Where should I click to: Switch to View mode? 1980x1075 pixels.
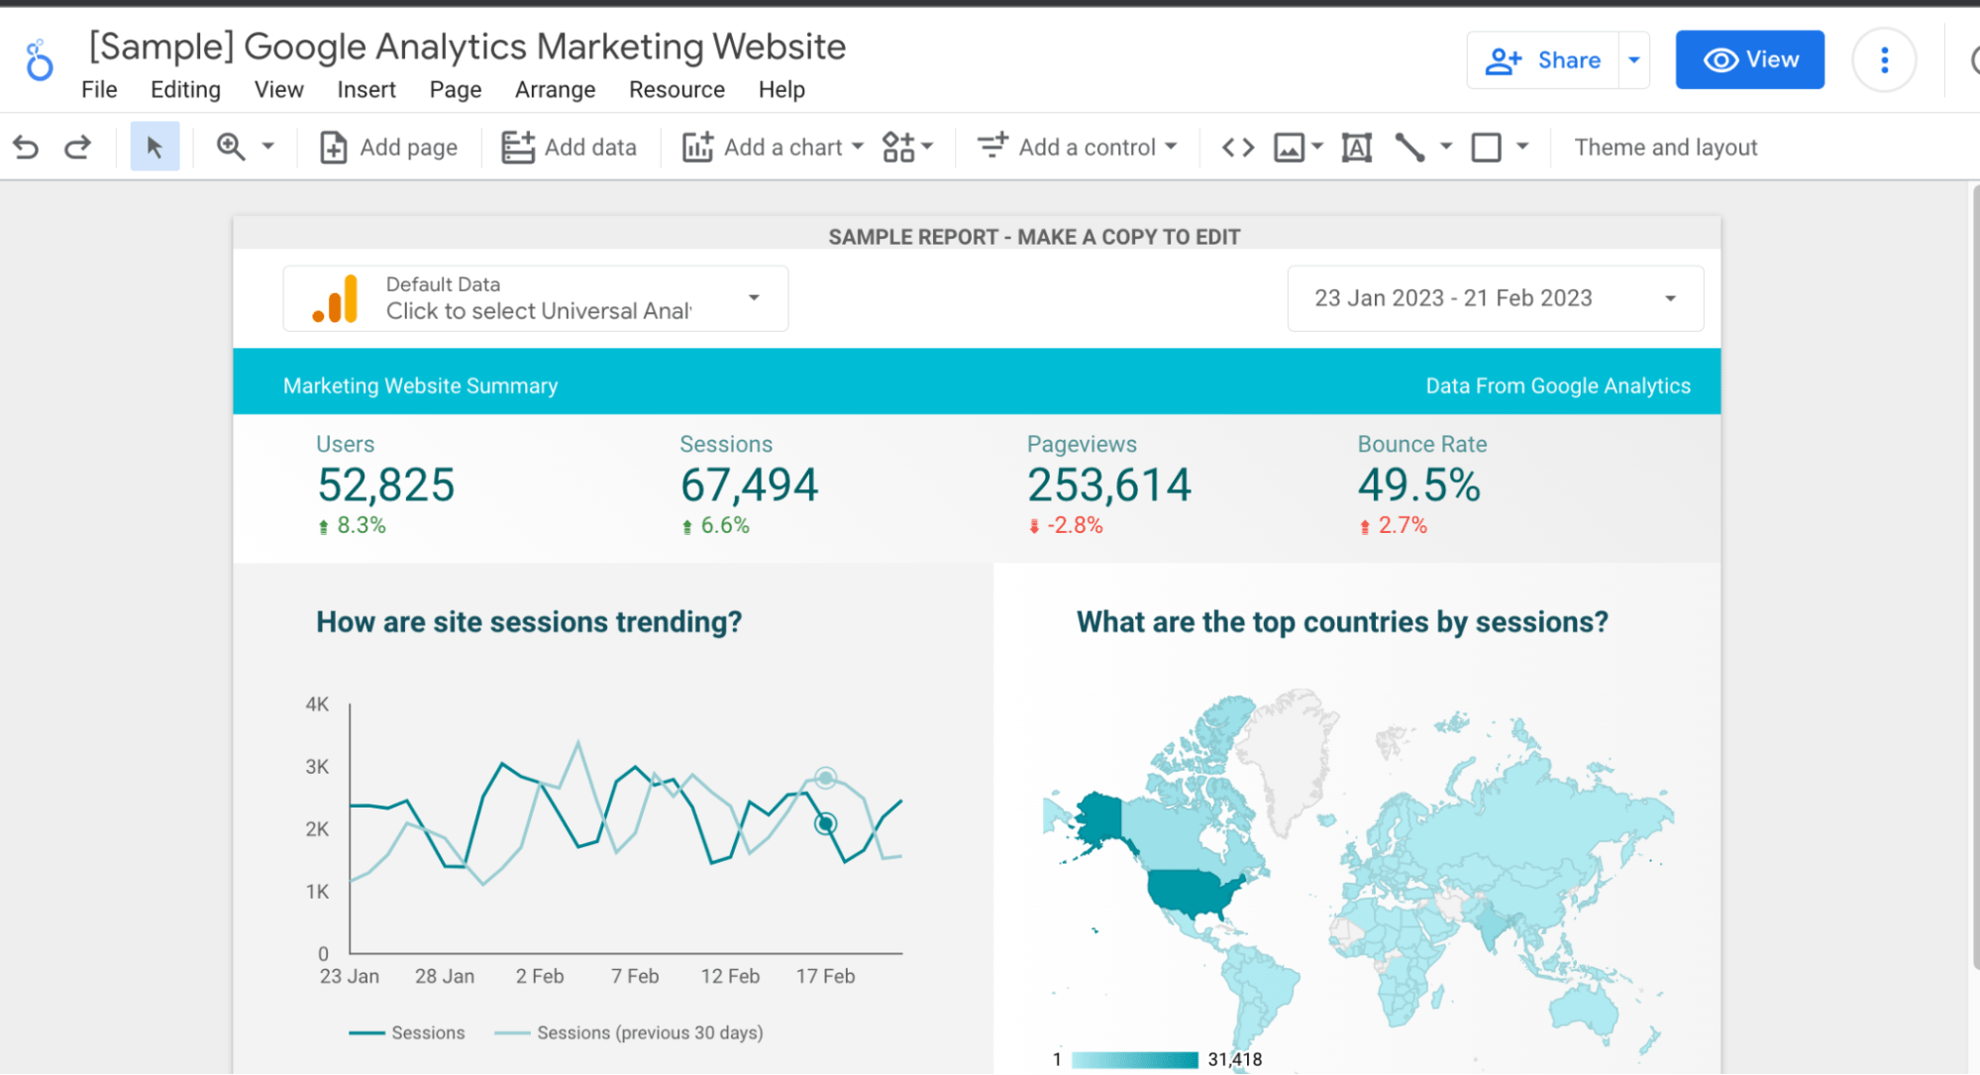1749,60
